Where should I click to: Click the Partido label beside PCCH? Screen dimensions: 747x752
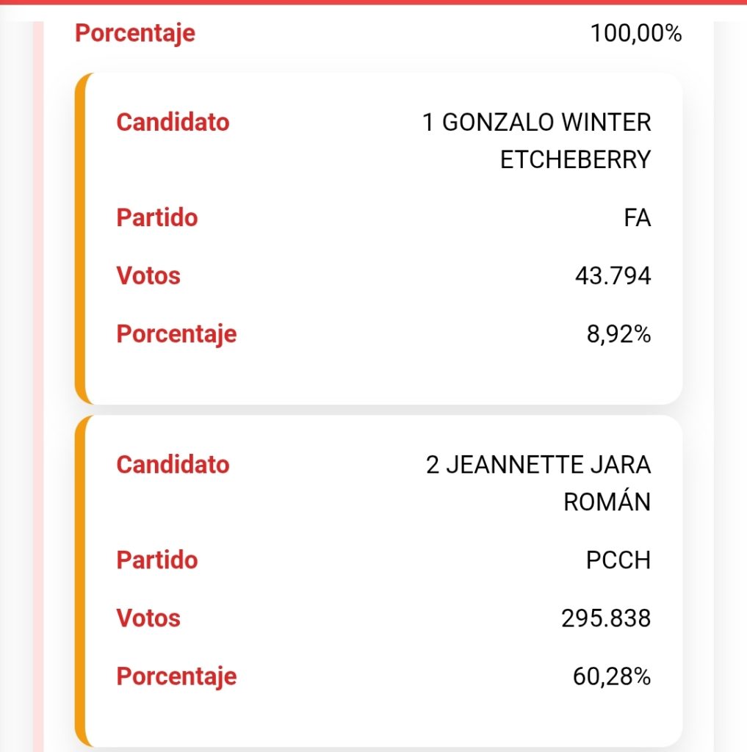click(x=157, y=560)
